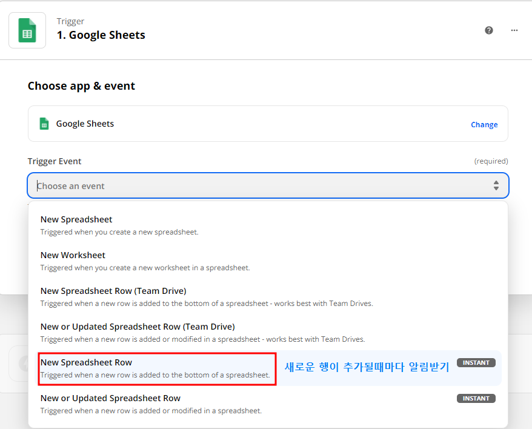Click the Change link to switch apps
The image size is (532, 429).
tap(484, 124)
